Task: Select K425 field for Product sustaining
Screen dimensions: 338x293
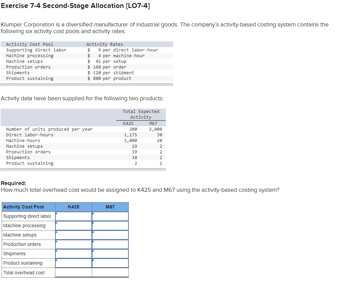Action: [x=73, y=263]
